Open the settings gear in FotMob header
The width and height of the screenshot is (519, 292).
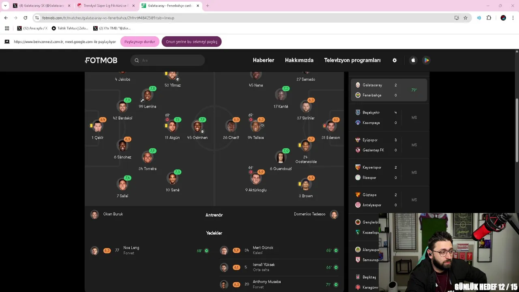click(x=395, y=60)
